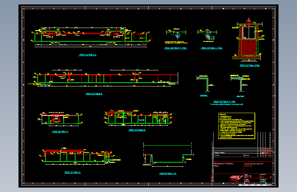Click the red company logo in title block

(x=236, y=178)
